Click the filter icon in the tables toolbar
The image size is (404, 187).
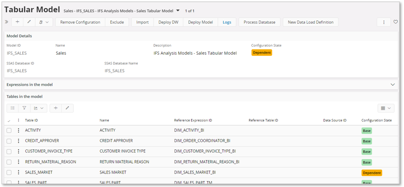pos(24,108)
